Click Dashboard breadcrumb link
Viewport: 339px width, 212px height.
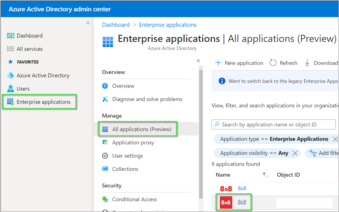pyautogui.click(x=116, y=25)
